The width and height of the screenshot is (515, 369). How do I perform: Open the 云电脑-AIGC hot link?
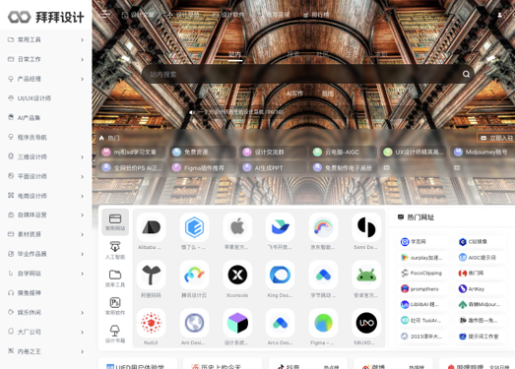(344, 152)
